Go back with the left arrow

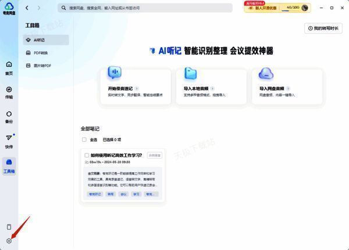[x=27, y=8]
